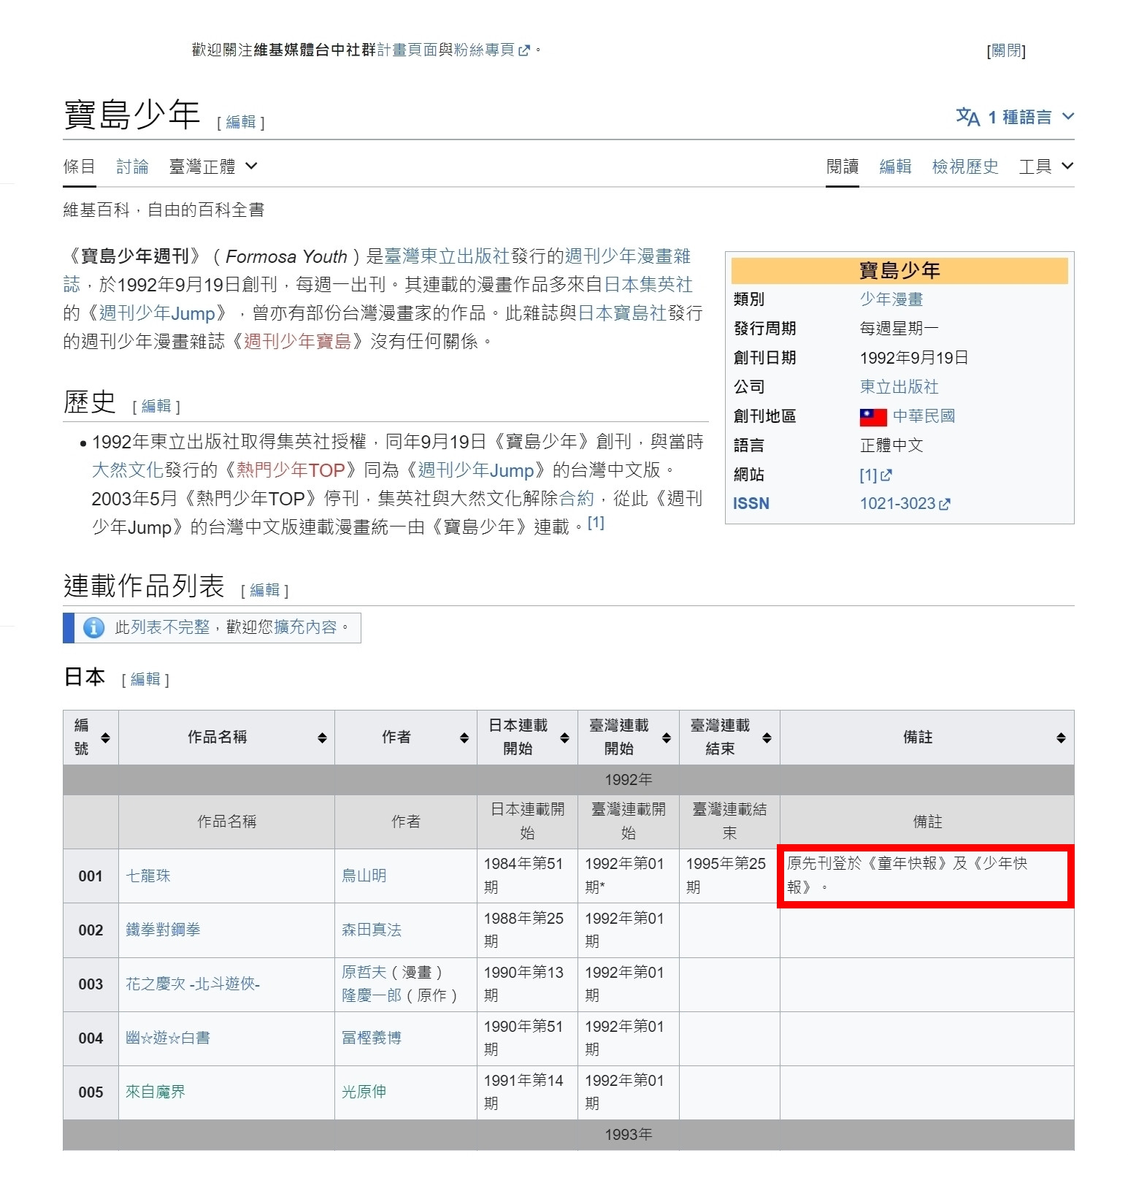Expand the 1 種語言 language chevron
1128x1183 pixels.
[1068, 117]
